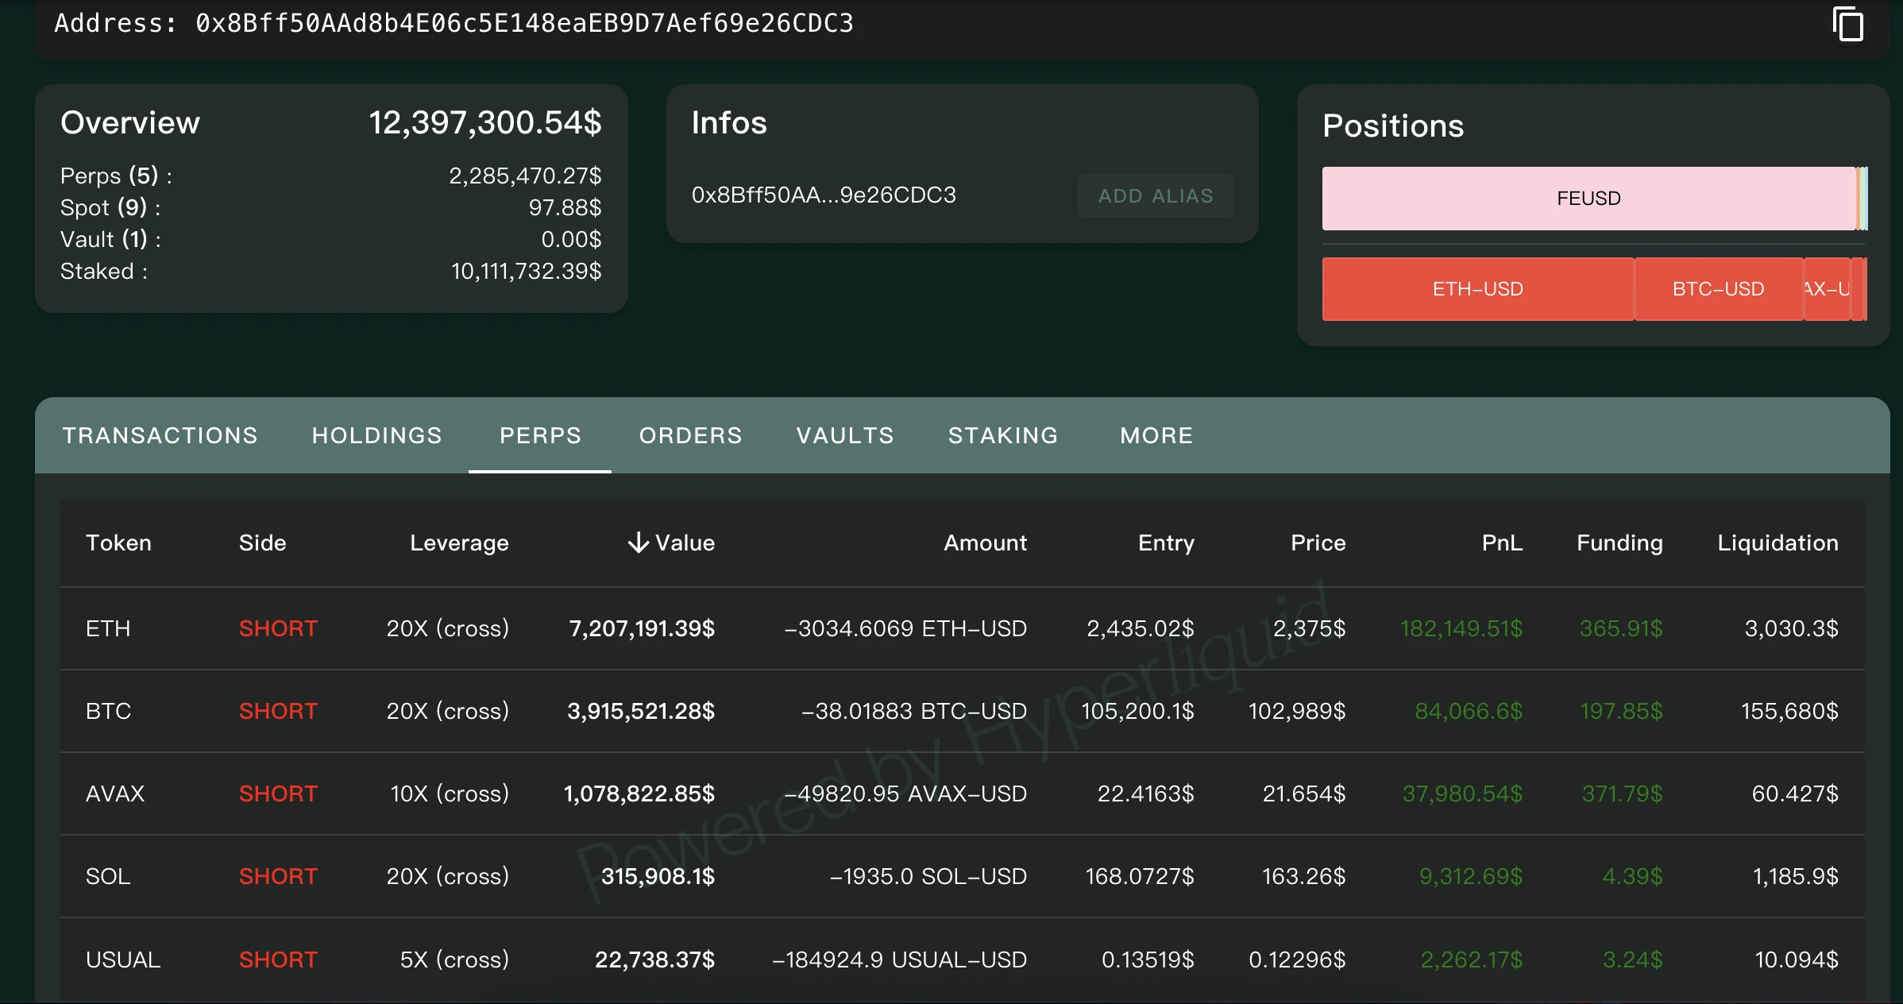Click the Value sort arrow

(x=638, y=543)
